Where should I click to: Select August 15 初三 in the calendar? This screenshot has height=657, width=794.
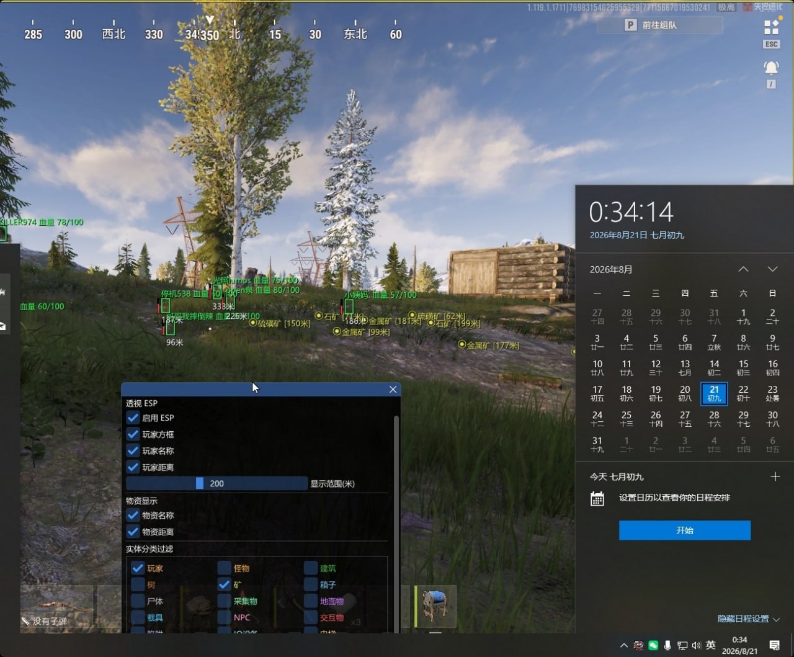(743, 368)
